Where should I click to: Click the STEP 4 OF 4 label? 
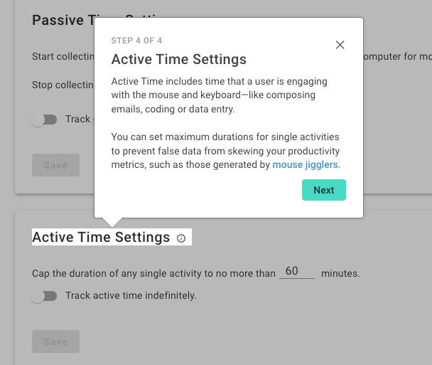(x=136, y=41)
